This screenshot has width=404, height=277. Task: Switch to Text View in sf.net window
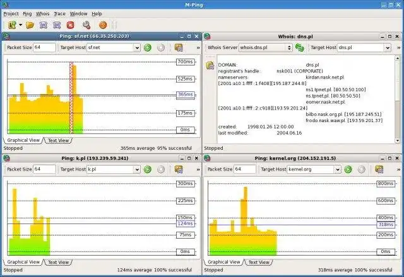(x=59, y=140)
